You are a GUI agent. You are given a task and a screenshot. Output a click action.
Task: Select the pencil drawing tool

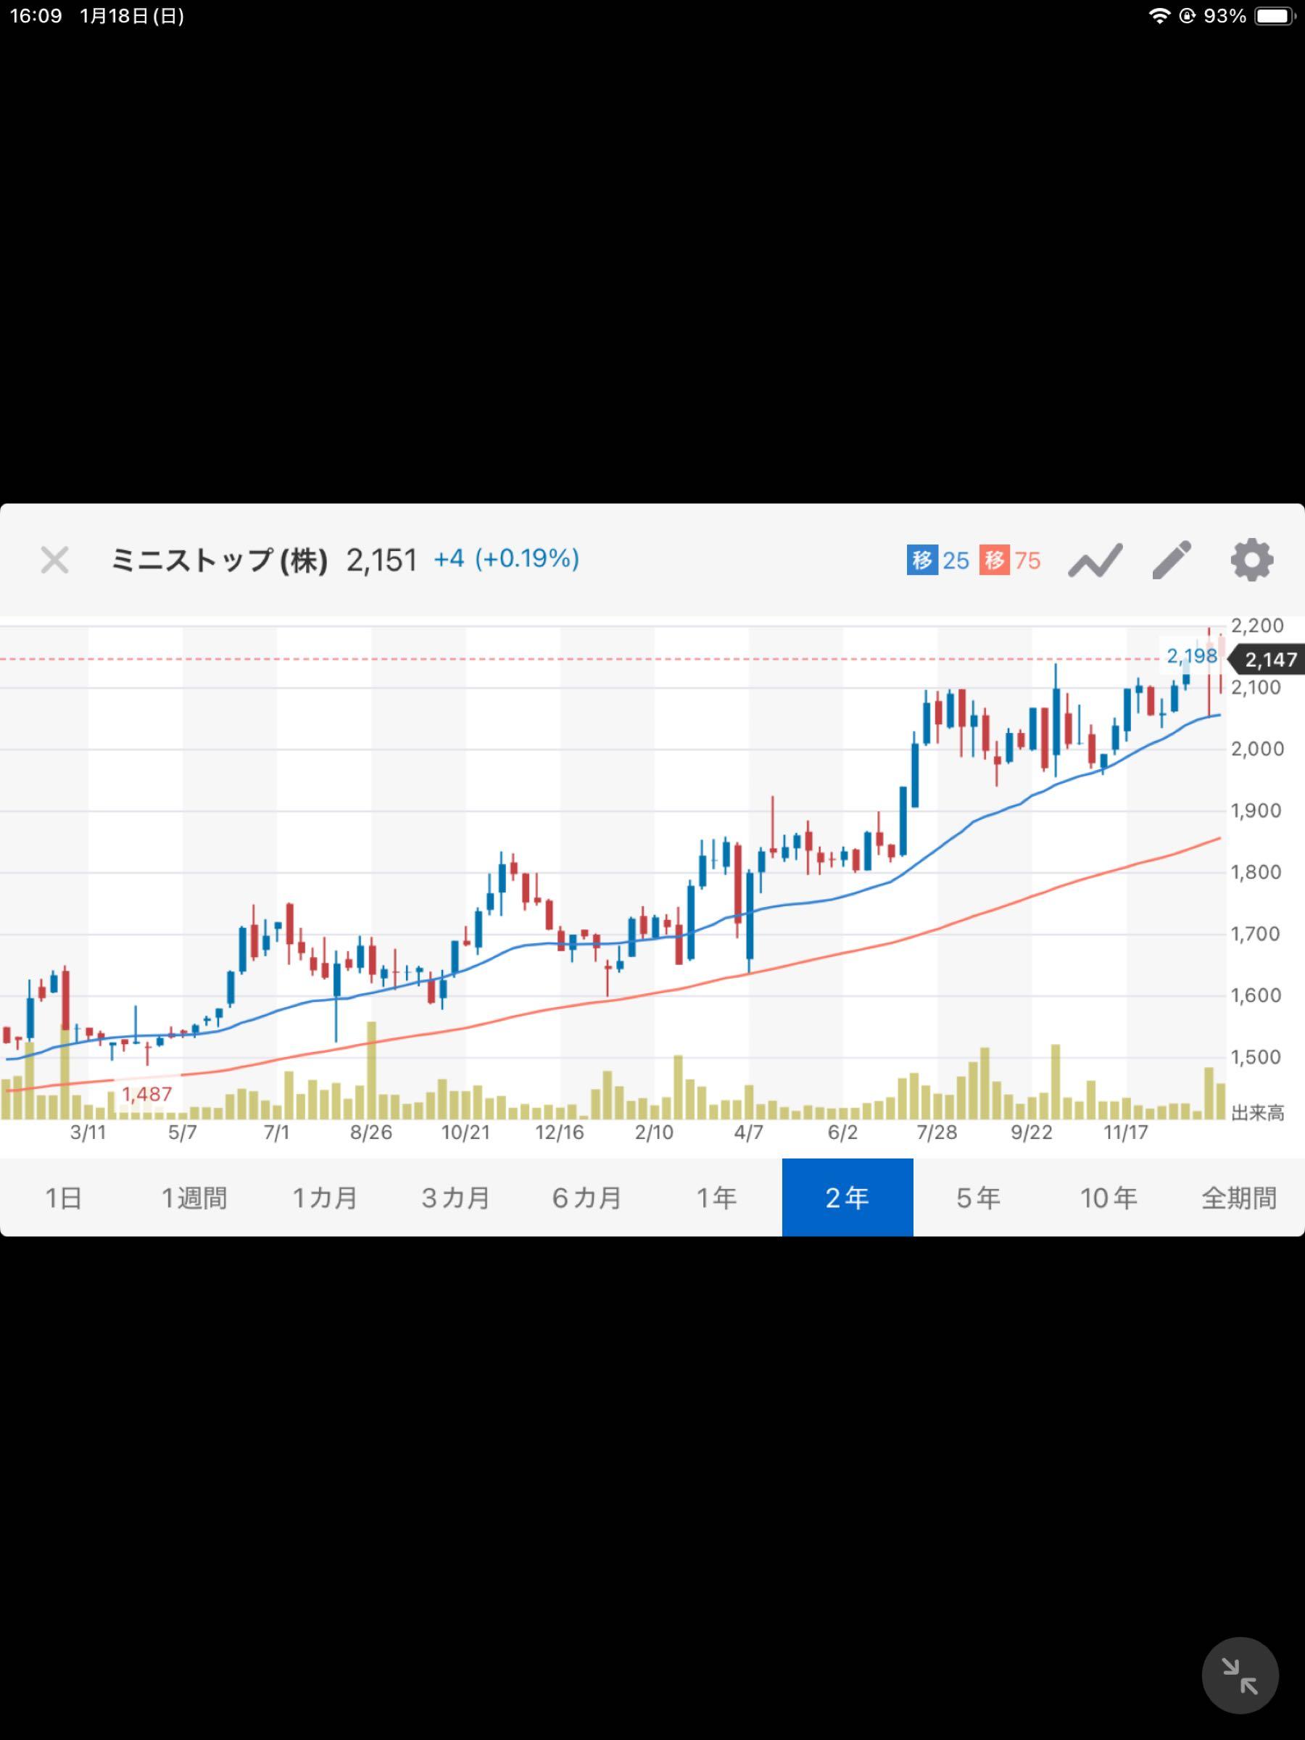click(1172, 560)
